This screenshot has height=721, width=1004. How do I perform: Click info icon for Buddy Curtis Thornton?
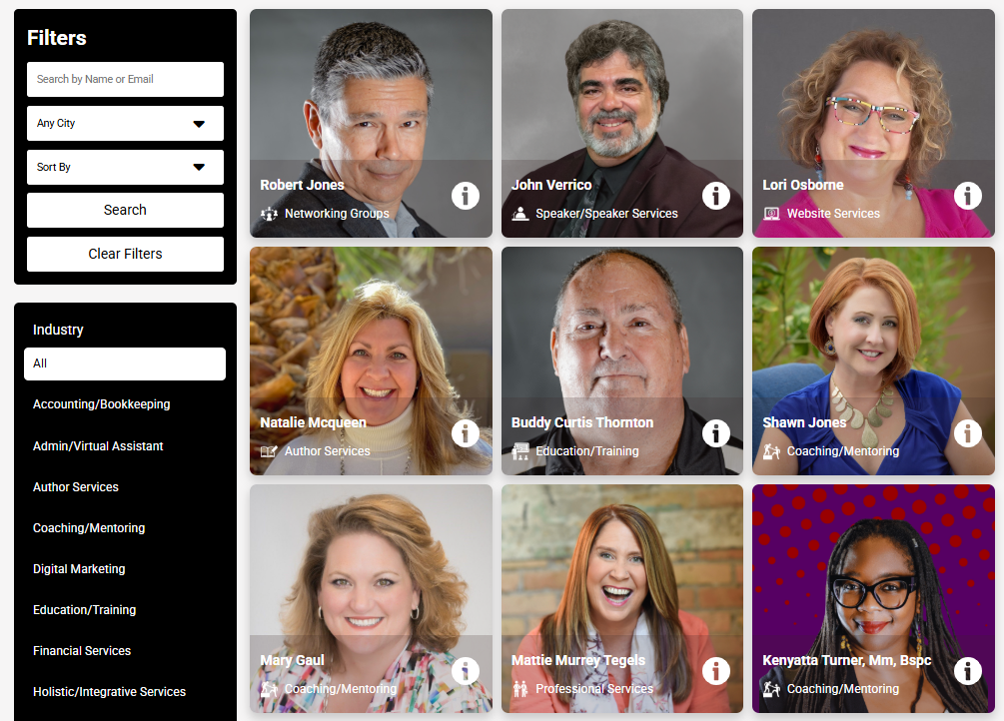coord(716,433)
